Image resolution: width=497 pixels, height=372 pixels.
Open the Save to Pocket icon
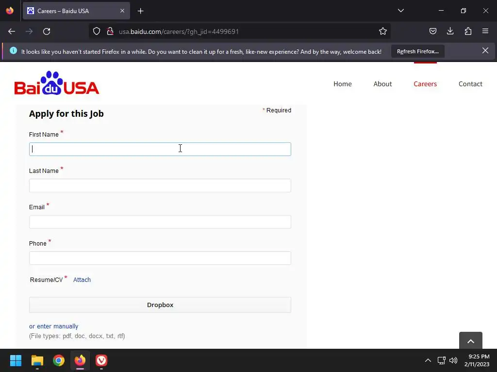click(432, 31)
